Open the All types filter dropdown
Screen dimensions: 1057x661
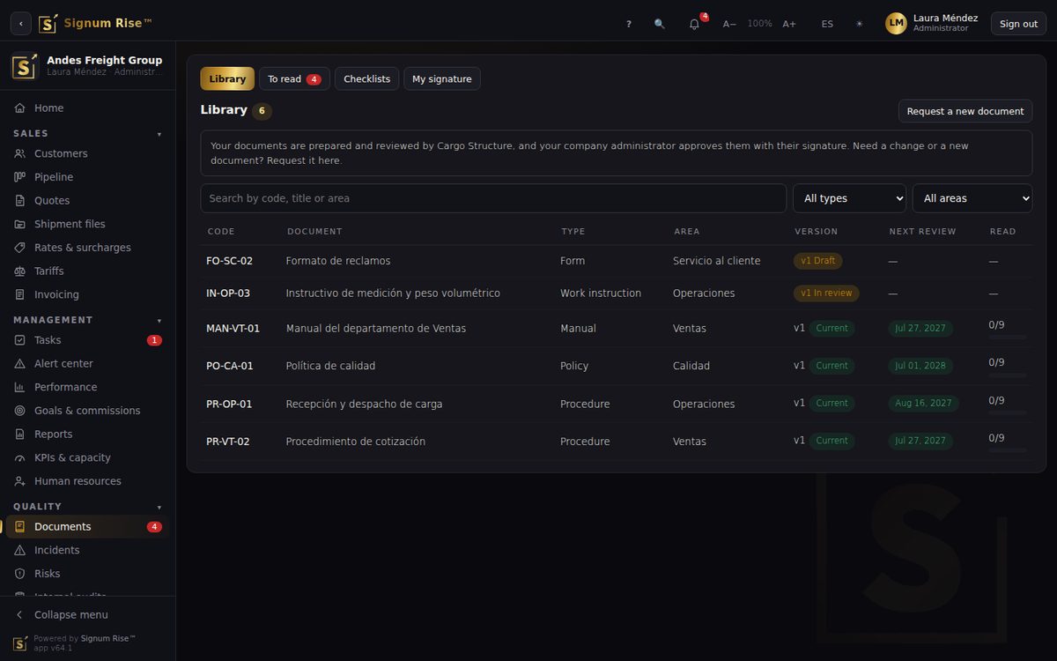(x=849, y=198)
